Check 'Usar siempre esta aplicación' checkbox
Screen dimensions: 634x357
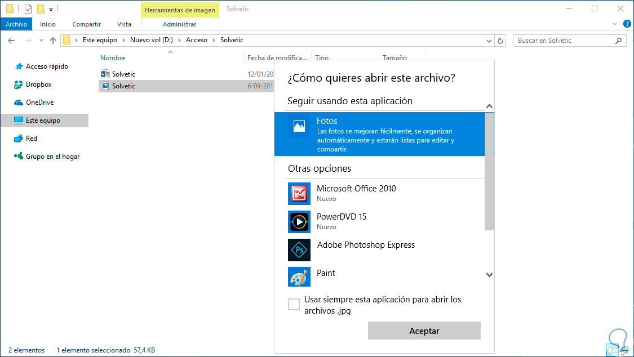pyautogui.click(x=294, y=304)
